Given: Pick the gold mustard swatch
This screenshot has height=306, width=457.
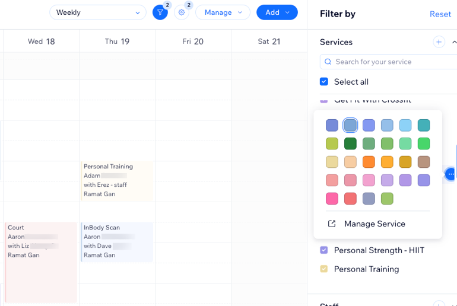Looking at the screenshot, I should (x=405, y=162).
